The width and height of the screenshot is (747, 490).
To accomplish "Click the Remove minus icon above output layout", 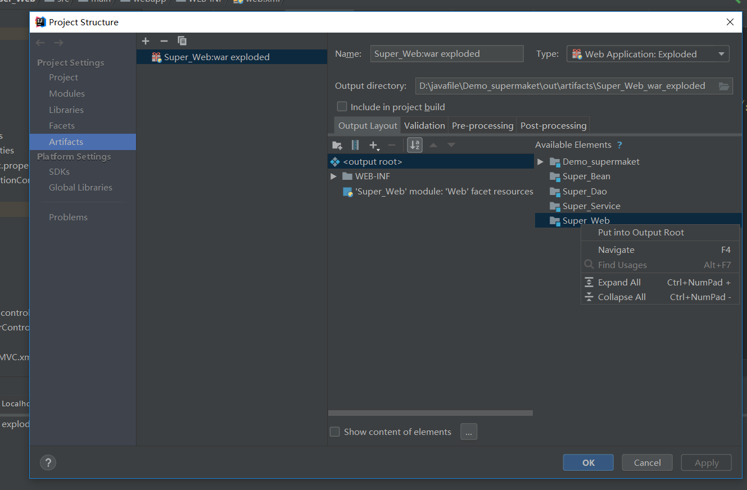I will click(x=392, y=145).
